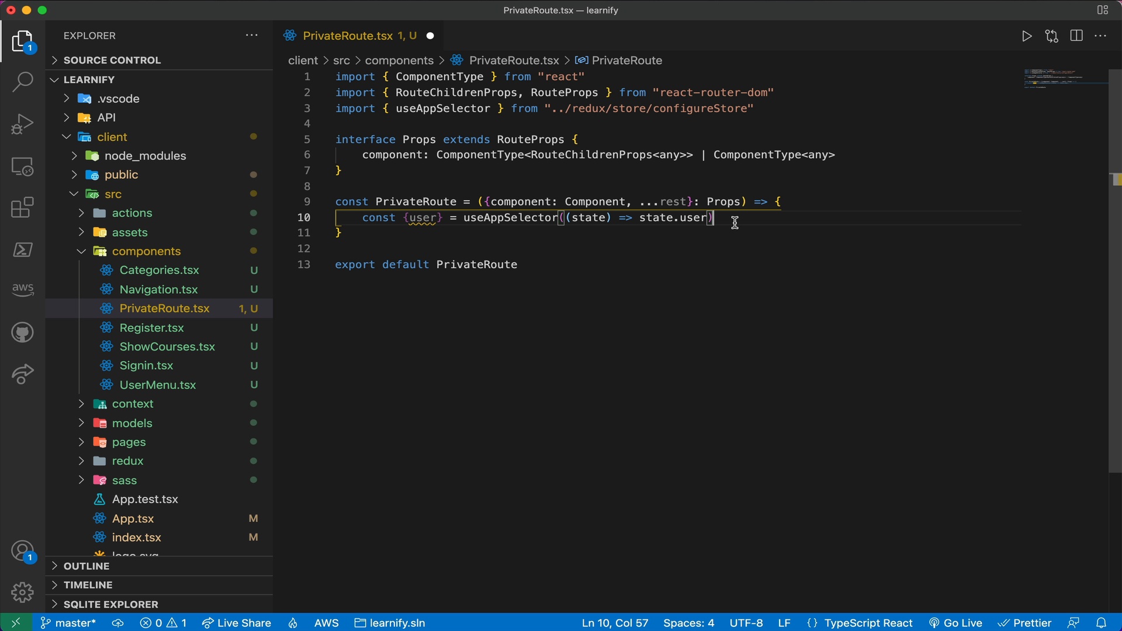Toggle the OUTLINE panel section
This screenshot has height=631, width=1122.
coord(87,566)
